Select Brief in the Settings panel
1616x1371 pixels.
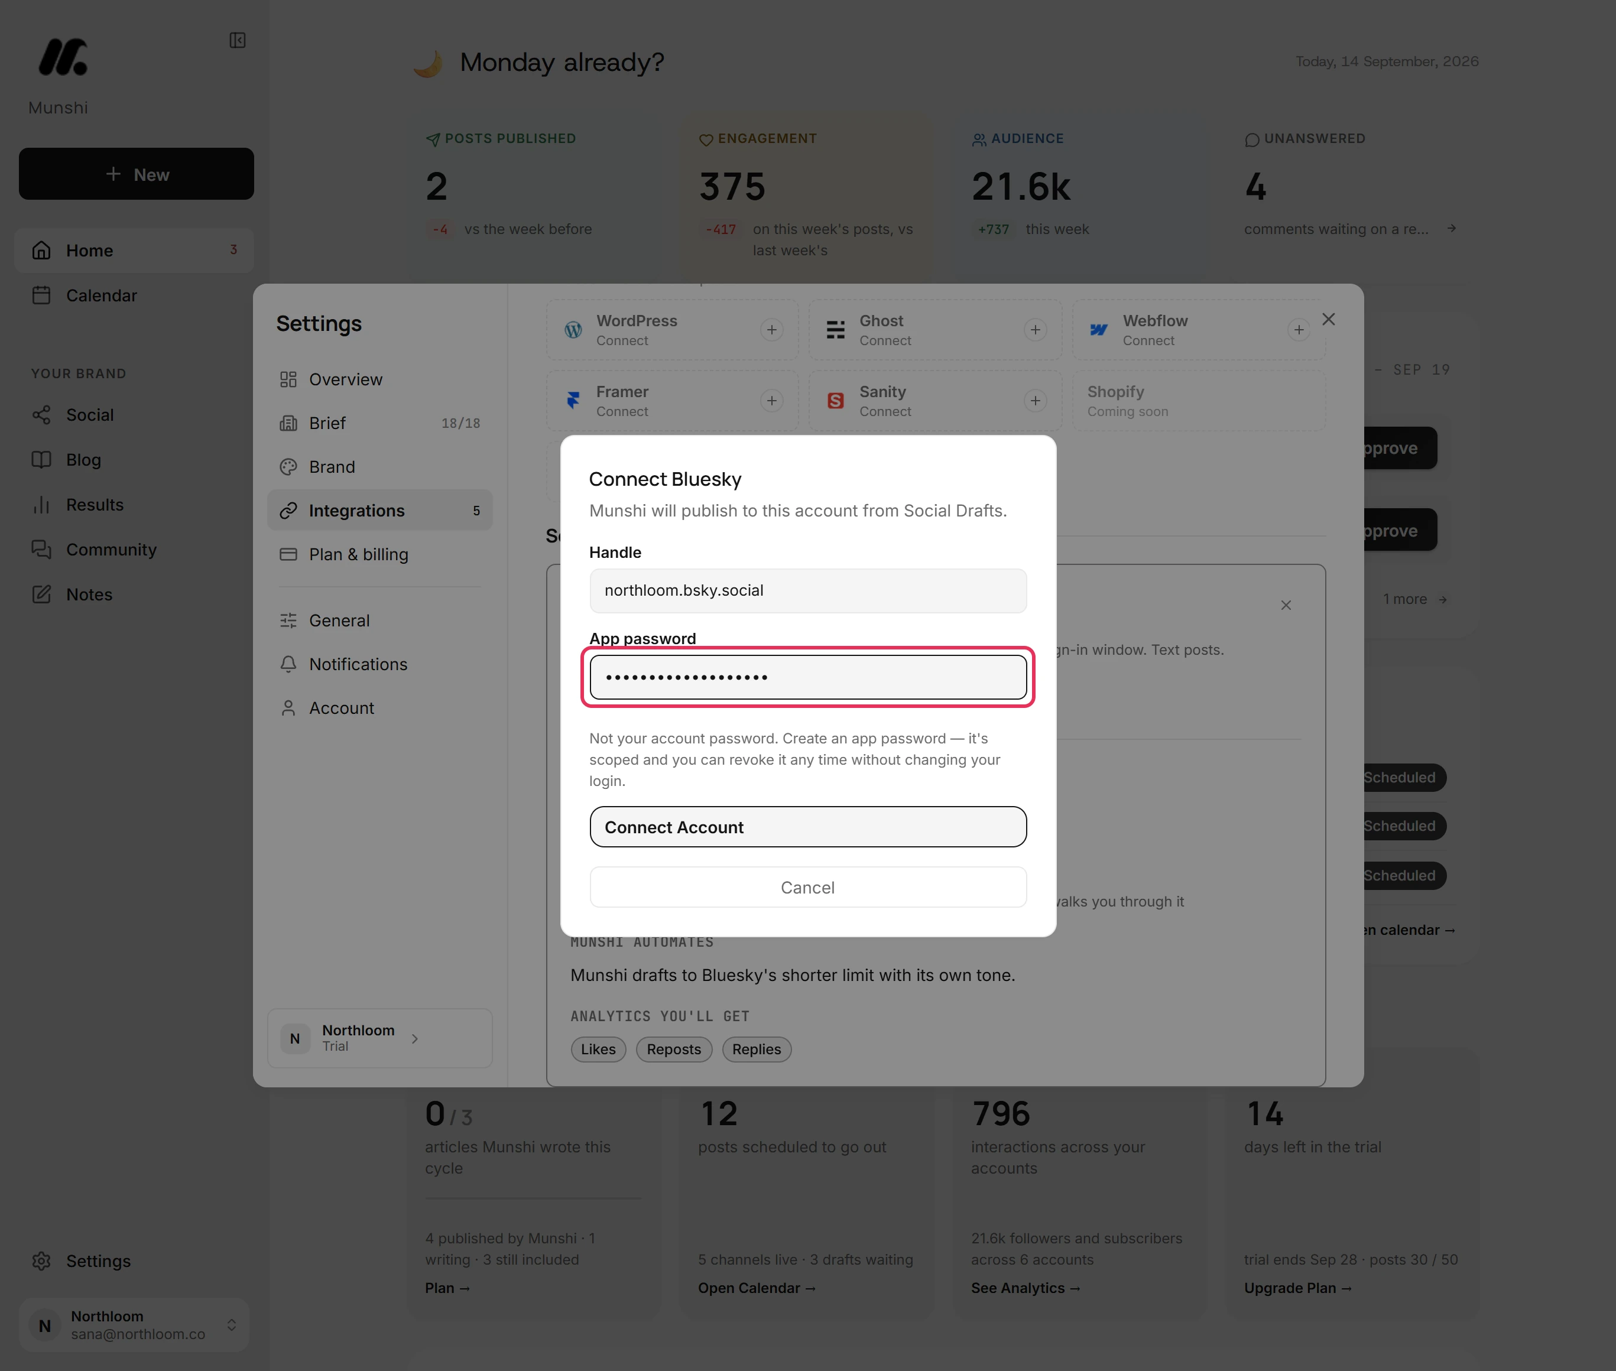coord(380,423)
